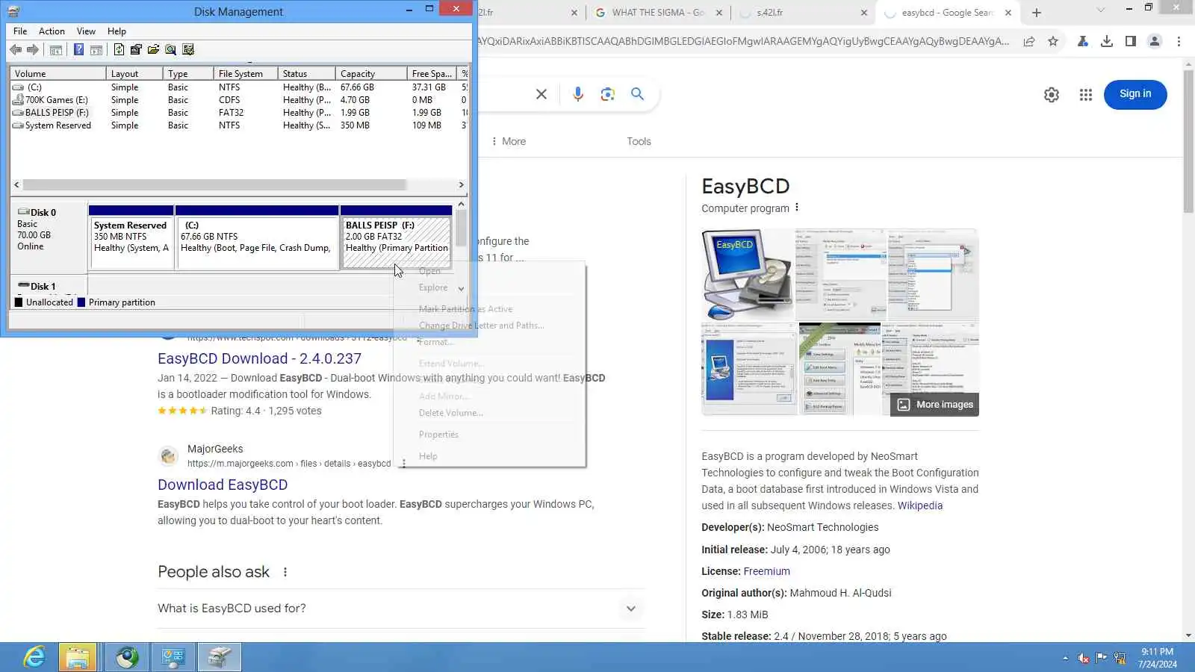This screenshot has width=1195, height=672.
Task: Click Sign in button on Google
Action: 1135,94
